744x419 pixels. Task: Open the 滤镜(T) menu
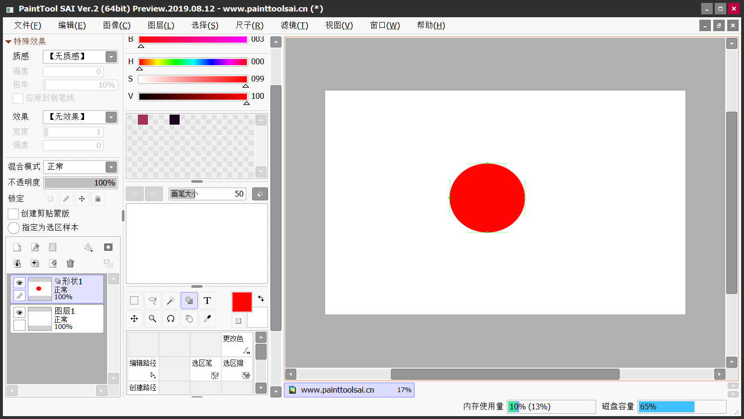294,25
